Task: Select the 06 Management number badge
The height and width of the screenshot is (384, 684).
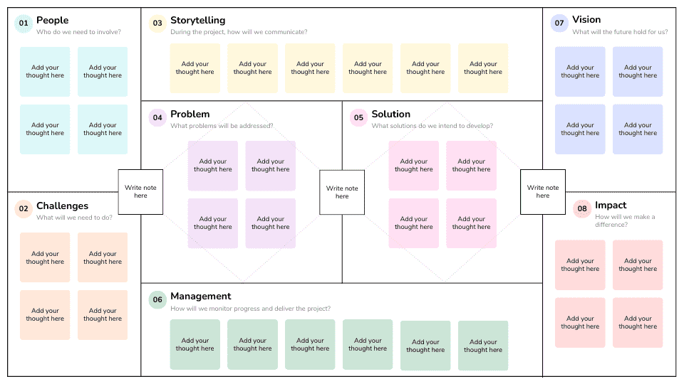Action: [x=157, y=299]
